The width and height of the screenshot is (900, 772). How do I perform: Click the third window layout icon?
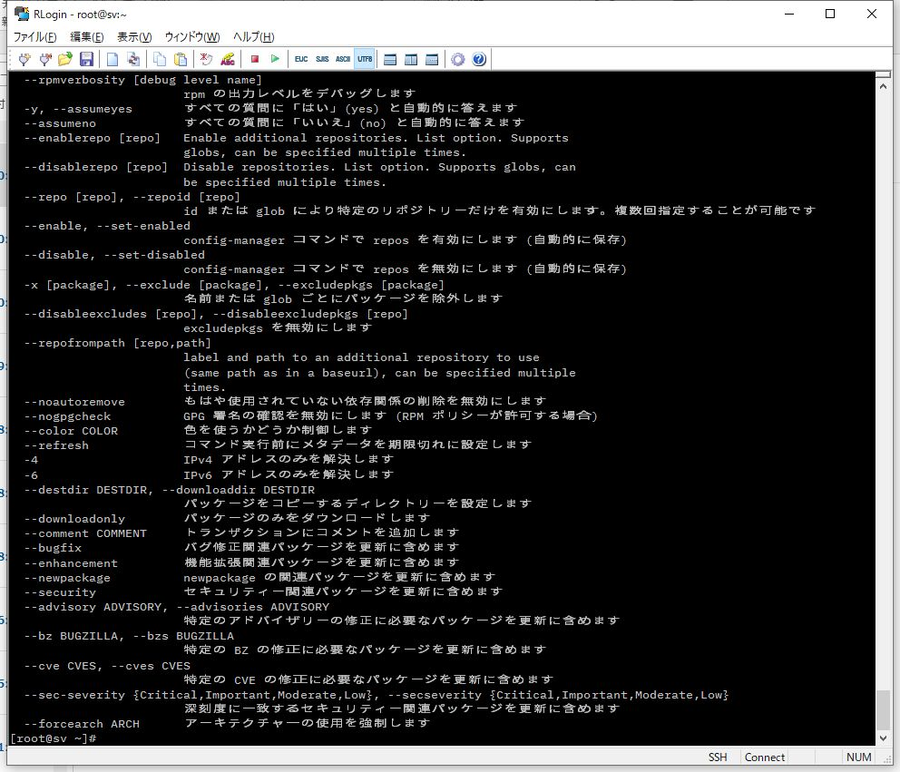point(432,59)
